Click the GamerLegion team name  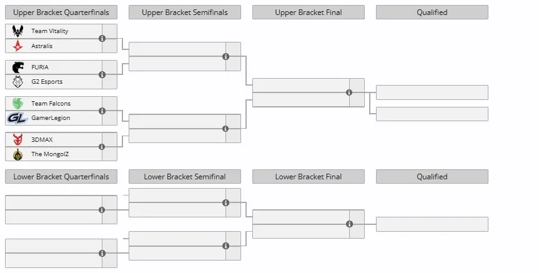coord(51,118)
